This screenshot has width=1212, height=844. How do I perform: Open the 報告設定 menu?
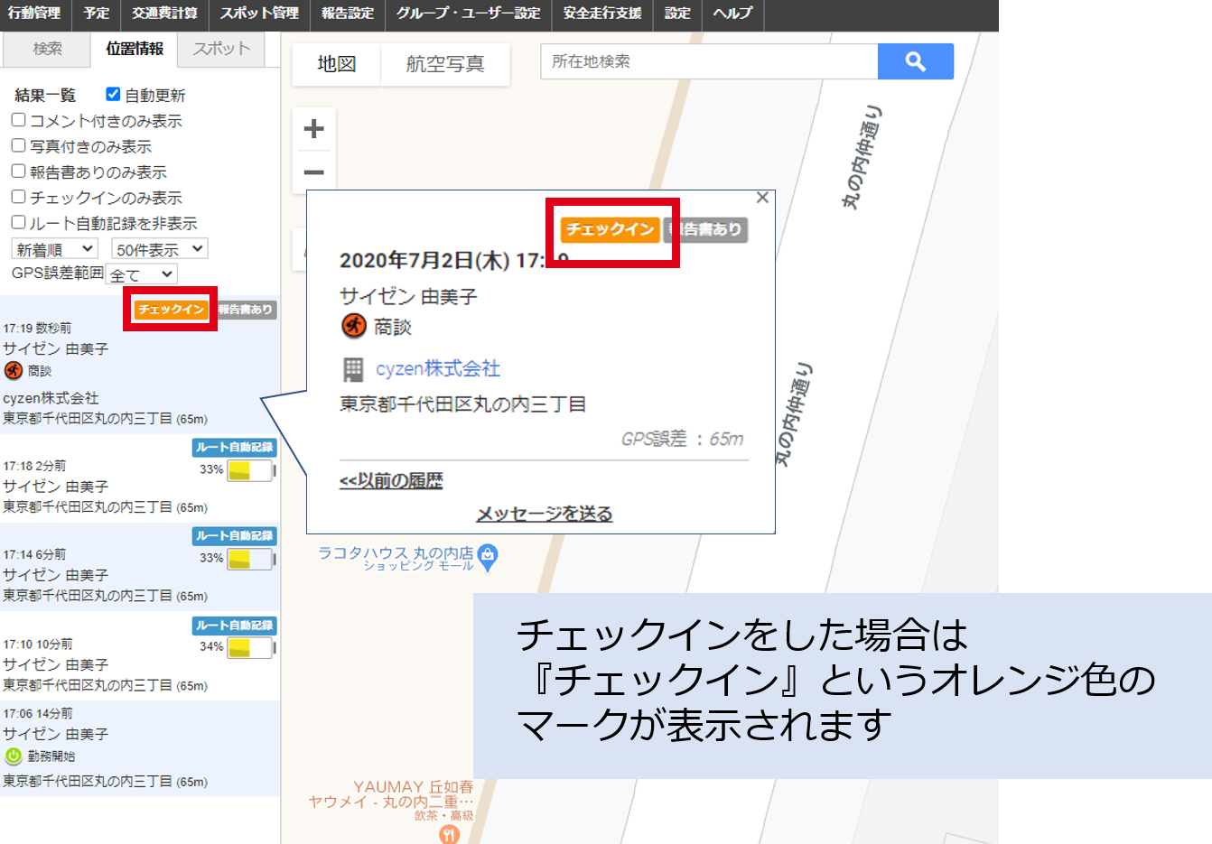[x=348, y=14]
